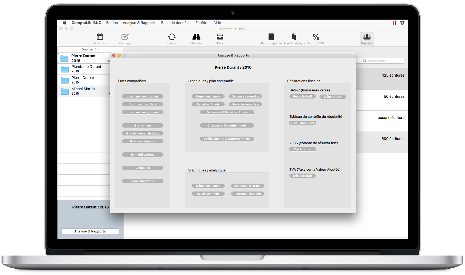Open the Analyse & Rapports menu
Screen dimensions: 465x275
[139, 23]
